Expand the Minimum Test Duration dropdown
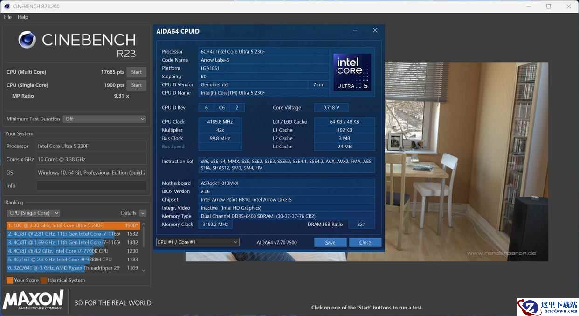 tap(104, 119)
